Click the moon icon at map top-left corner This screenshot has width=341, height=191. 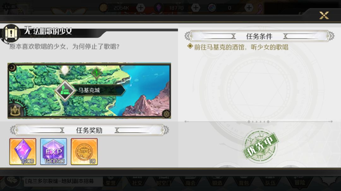click(x=12, y=68)
